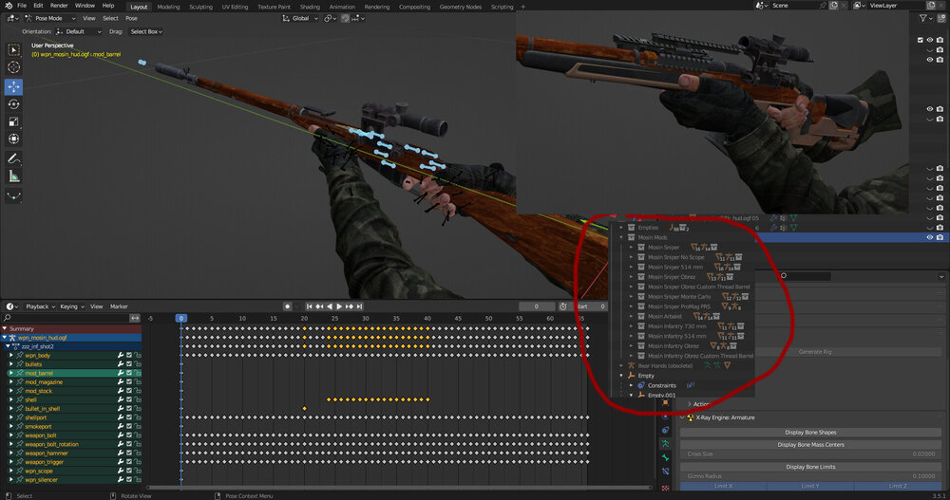Switch to the Sculpting workspace tab
950x500 pixels.
point(200,6)
